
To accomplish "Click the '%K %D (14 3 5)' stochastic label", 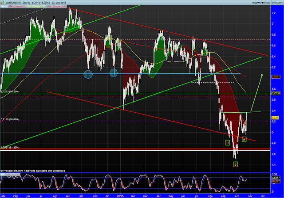I will [x=10, y=175].
